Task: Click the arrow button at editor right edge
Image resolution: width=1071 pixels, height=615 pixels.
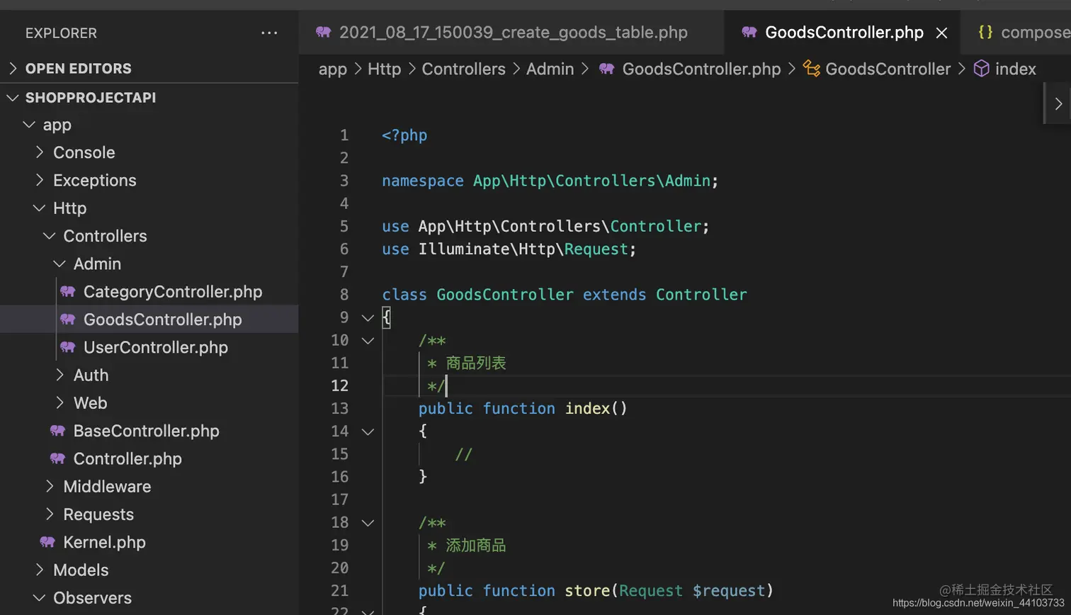Action: (1058, 103)
